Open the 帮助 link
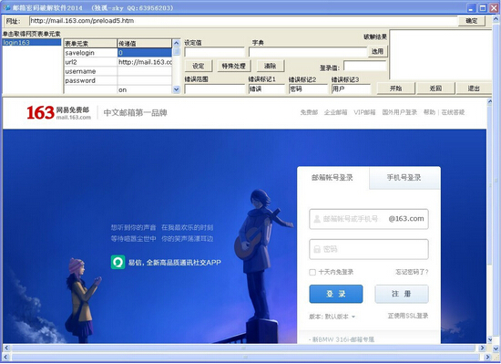Image resolution: width=501 pixels, height=364 pixels. point(429,112)
